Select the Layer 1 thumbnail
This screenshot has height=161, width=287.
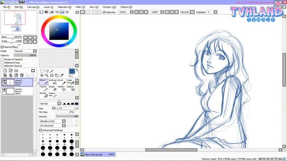[10, 91]
